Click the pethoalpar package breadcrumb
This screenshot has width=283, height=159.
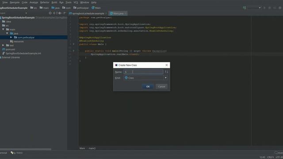pos(81,8)
